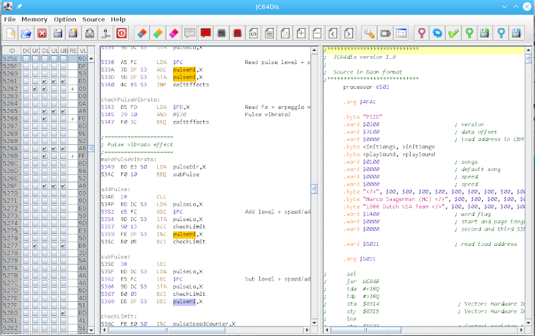Click the 'processor 6502' source line
Image resolution: width=535 pixels, height=336 pixels.
pyautogui.click(x=366, y=87)
